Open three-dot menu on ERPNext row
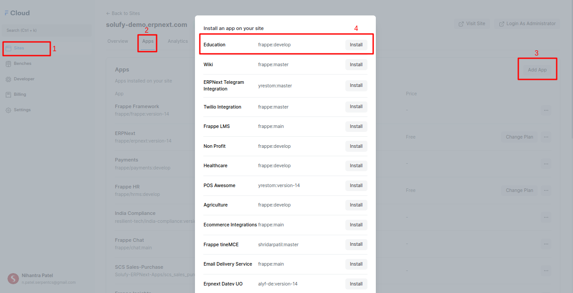This screenshot has width=573, height=293. click(546, 137)
